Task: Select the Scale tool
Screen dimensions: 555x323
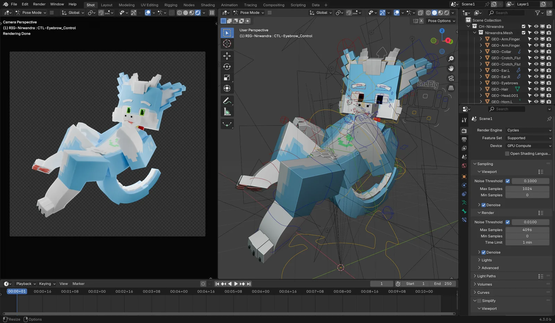Action: coord(227,78)
